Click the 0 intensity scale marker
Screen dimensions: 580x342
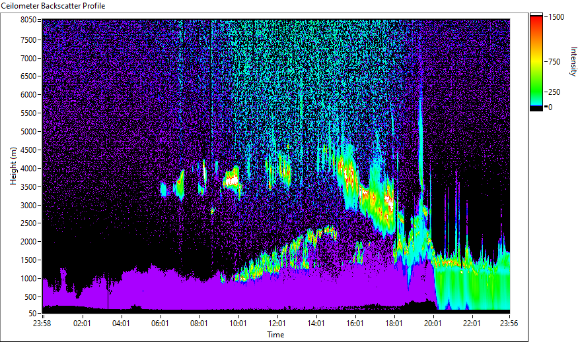550,107
